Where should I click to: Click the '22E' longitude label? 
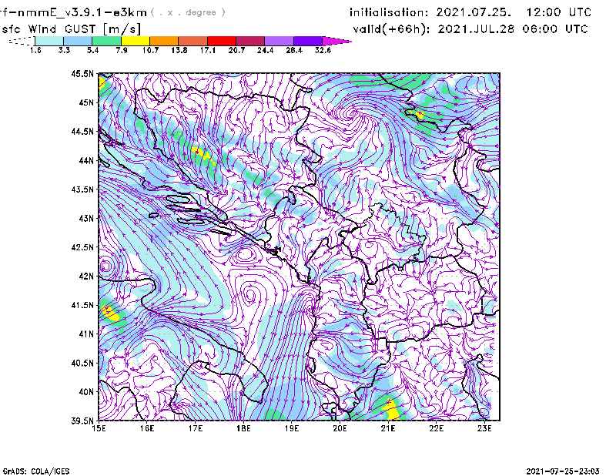[437, 428]
